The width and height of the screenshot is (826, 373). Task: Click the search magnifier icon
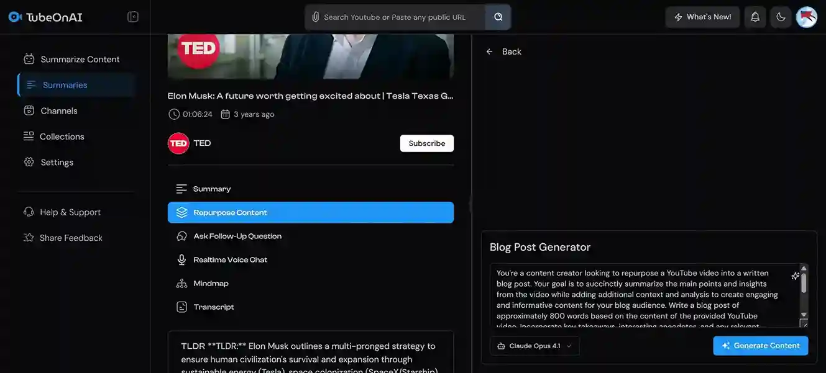(x=498, y=17)
